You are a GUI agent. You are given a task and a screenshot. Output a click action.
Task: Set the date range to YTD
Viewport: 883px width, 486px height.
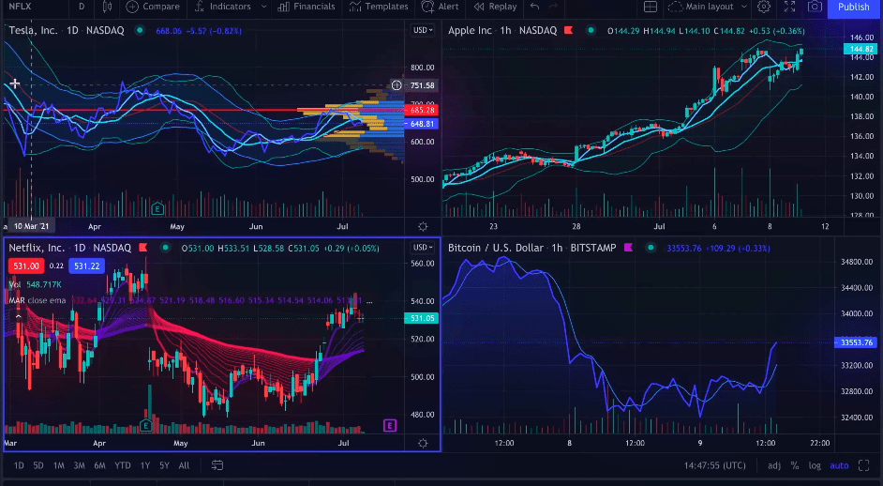click(123, 465)
